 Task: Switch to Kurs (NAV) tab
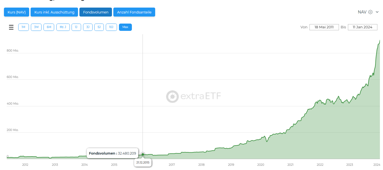pos(17,12)
